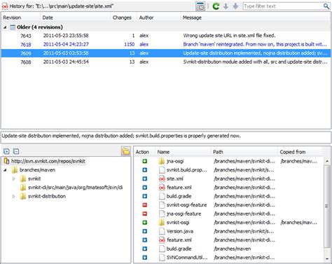The height and width of the screenshot is (264, 332).
Task: Collapse the Older (4 revisions) group
Action: (x=5, y=27)
